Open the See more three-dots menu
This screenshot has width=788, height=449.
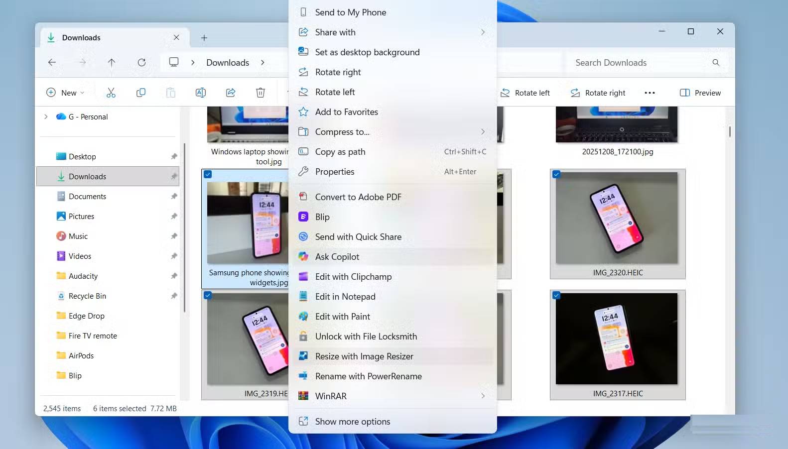pyautogui.click(x=650, y=93)
